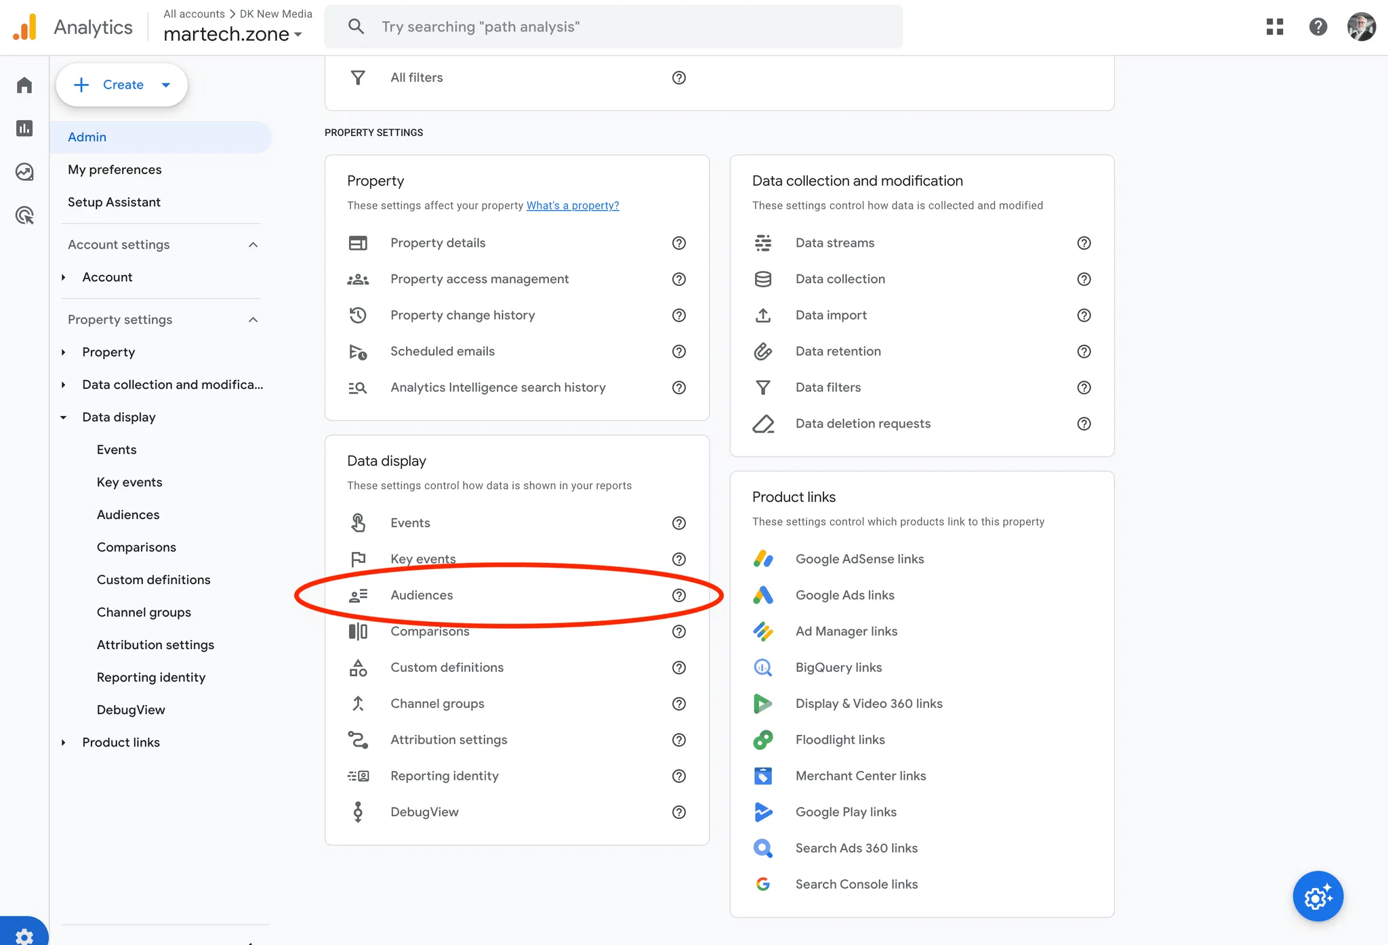Image resolution: width=1388 pixels, height=945 pixels.
Task: Open help for Data streams
Action: 1084,243
